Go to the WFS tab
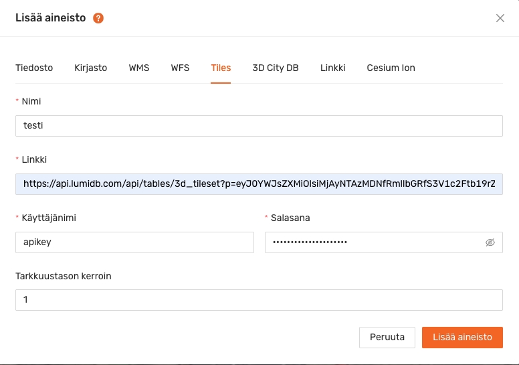The image size is (519, 365). [180, 68]
